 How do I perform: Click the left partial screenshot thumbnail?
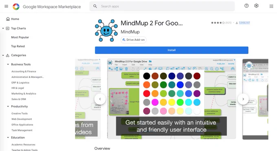(88, 99)
